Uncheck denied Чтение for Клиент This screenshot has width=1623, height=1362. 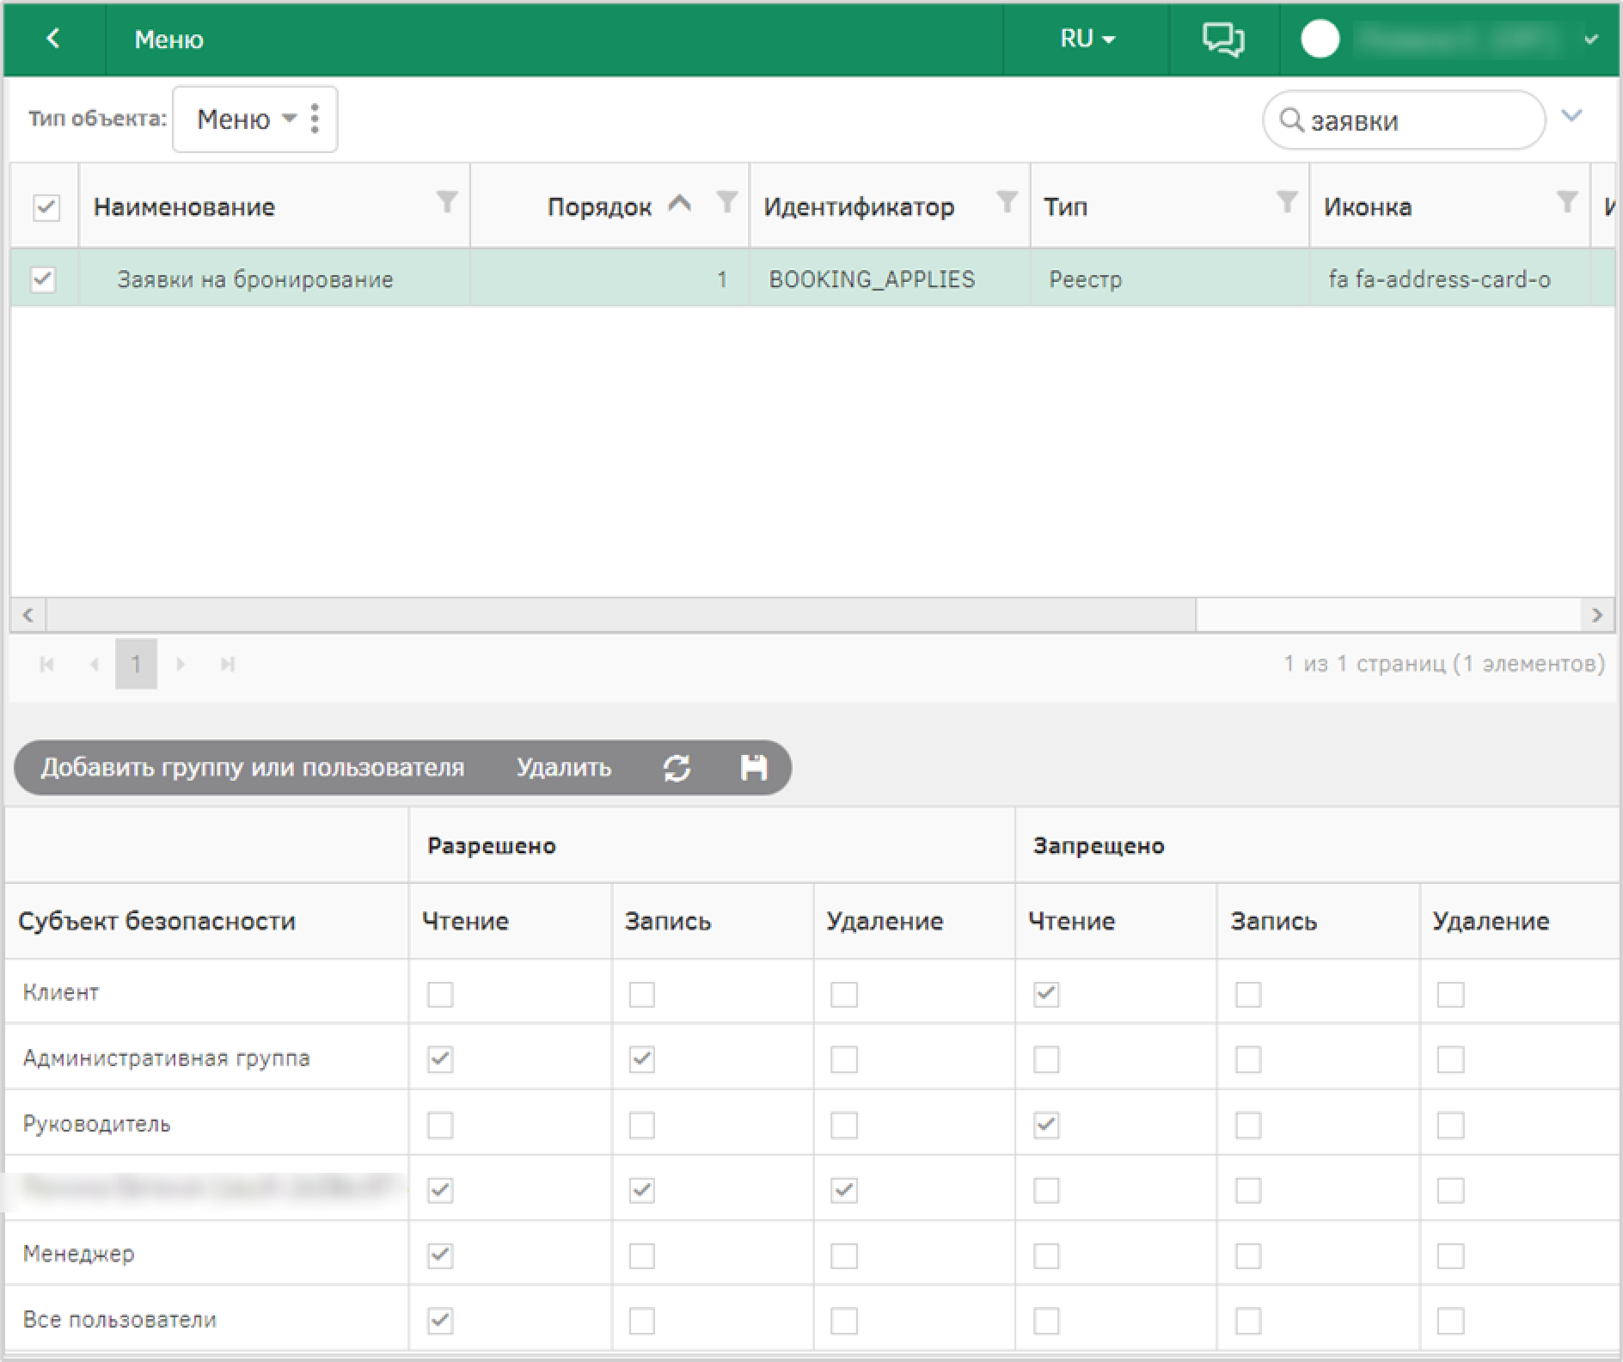coord(1046,994)
